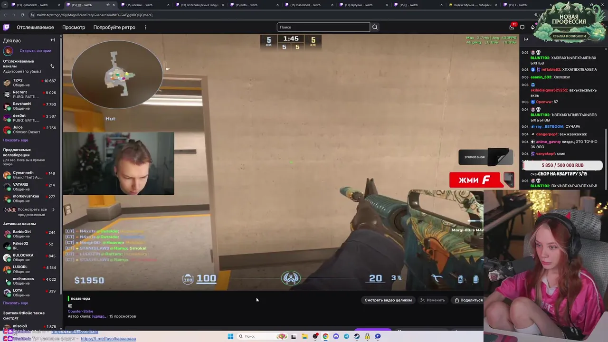Open the three-dot more menu in navigation
This screenshot has height=342, width=608.
coord(145,27)
